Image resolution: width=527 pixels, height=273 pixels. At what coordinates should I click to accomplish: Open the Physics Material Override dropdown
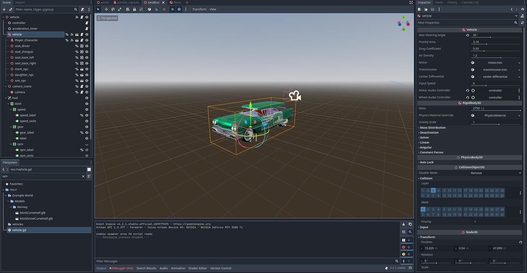(x=519, y=115)
